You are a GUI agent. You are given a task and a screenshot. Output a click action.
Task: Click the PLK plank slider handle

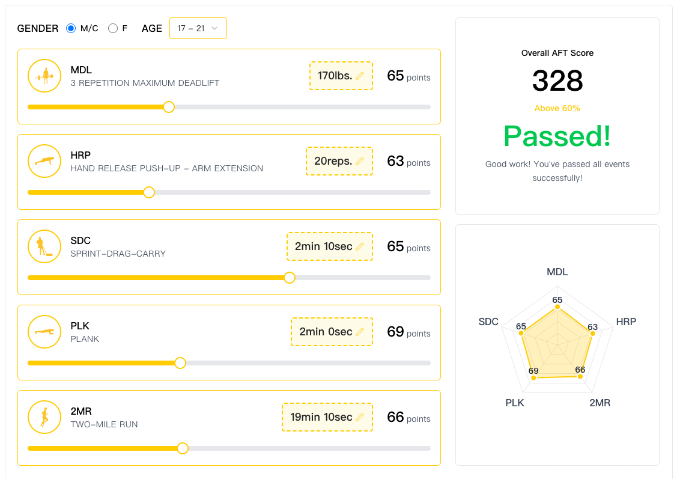pos(180,363)
